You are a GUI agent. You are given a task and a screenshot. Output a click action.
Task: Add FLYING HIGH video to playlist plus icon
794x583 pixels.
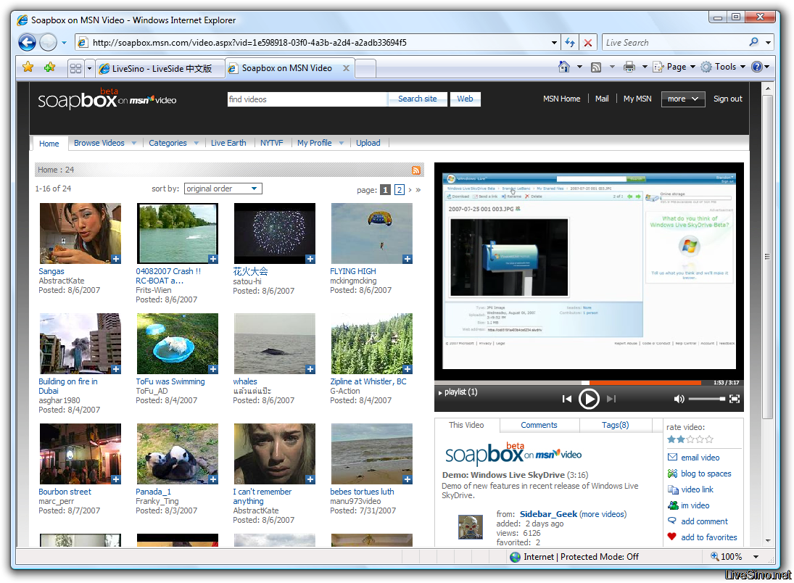tap(407, 259)
